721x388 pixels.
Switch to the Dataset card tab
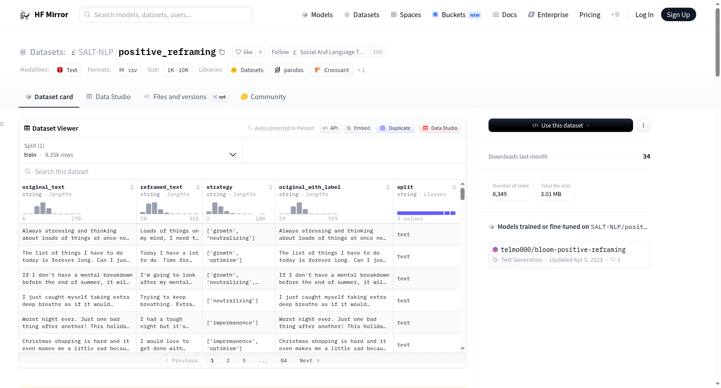tap(49, 97)
